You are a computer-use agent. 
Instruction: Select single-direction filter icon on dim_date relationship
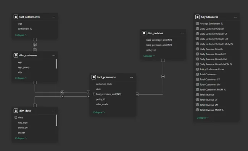click(x=62, y=96)
